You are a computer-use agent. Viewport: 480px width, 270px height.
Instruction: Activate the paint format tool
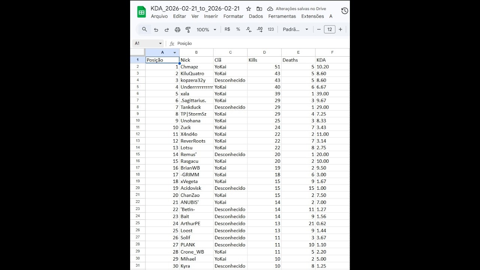(x=188, y=30)
